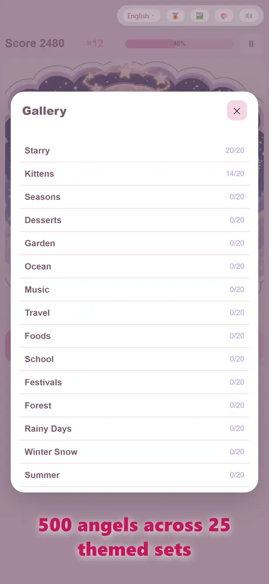Open the Rainy Days set

(x=134, y=429)
